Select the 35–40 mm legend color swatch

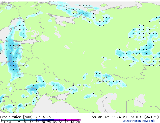tap(62, 120)
